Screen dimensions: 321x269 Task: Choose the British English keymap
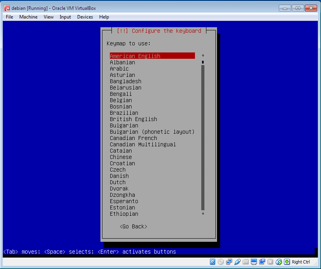[134, 119]
